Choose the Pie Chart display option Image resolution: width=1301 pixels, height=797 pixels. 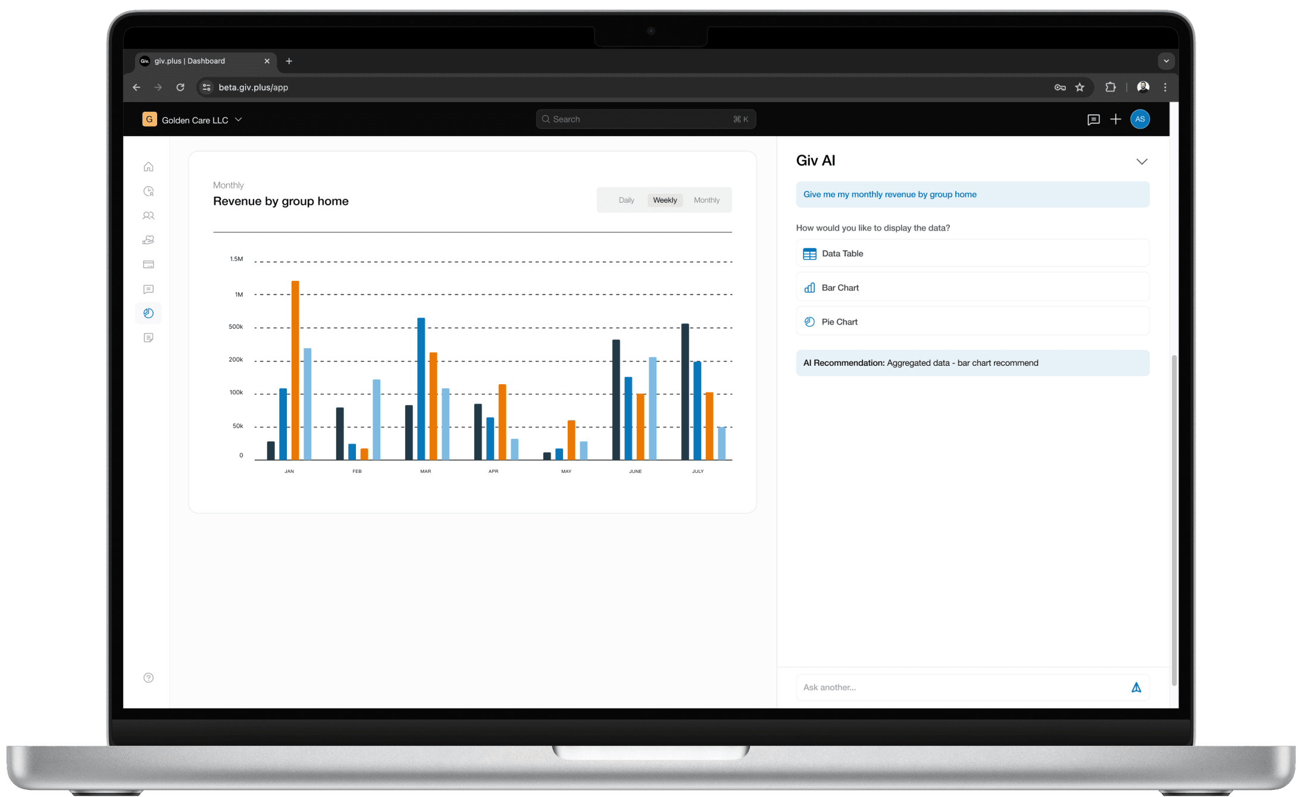pos(972,322)
